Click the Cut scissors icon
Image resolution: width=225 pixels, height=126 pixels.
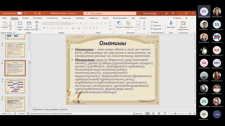coord(10,22)
